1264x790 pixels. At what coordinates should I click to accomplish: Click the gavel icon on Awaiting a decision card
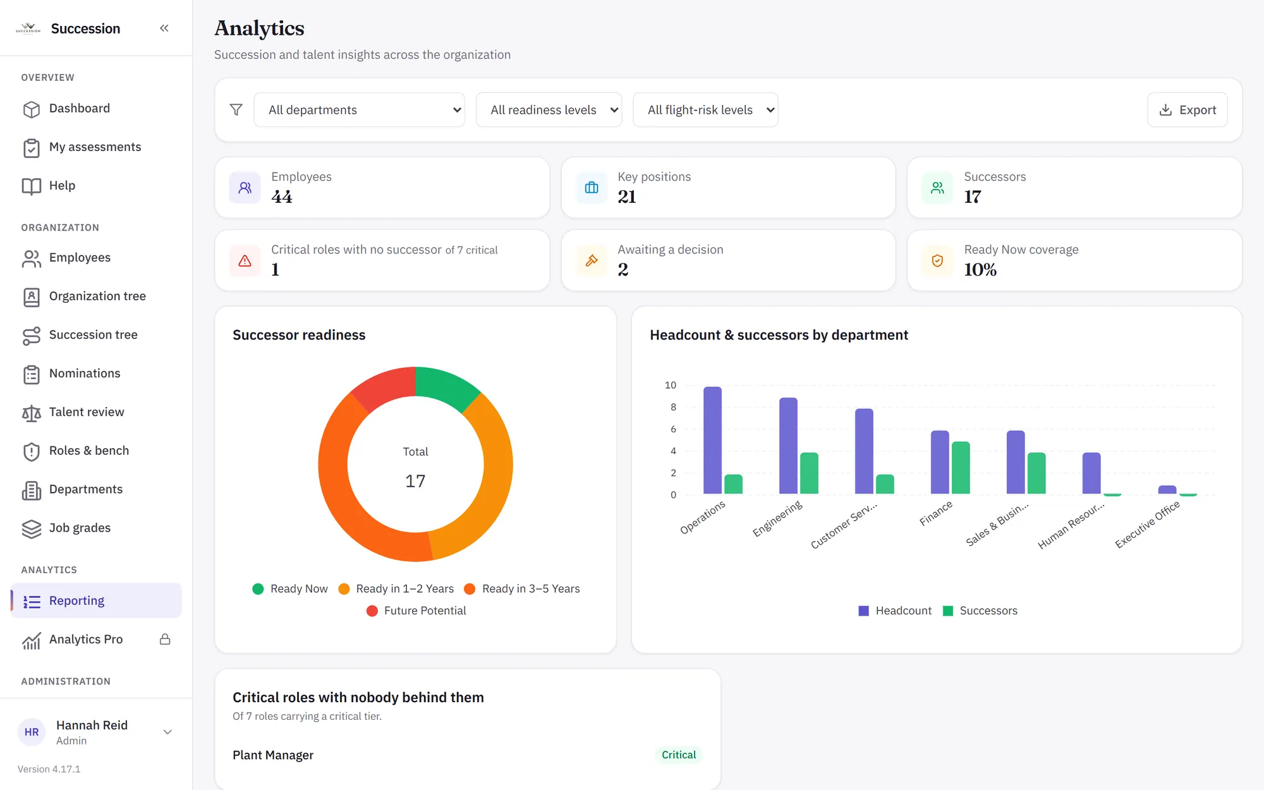click(x=592, y=260)
